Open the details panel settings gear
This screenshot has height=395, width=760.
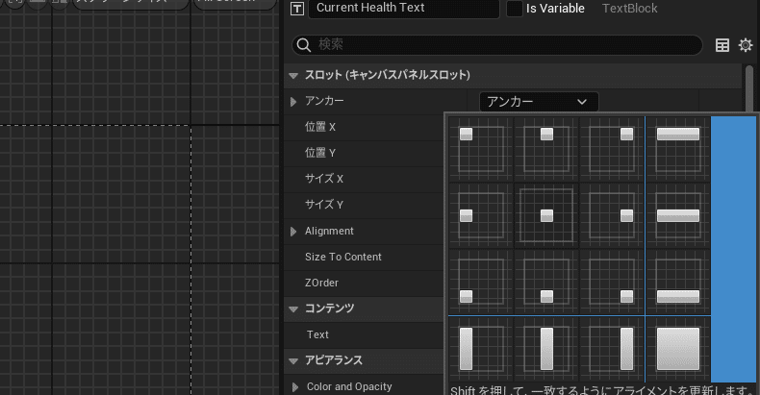pos(746,45)
